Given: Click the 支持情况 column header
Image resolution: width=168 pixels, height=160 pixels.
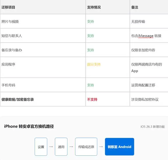Looking at the screenshot, I should 94,7.
